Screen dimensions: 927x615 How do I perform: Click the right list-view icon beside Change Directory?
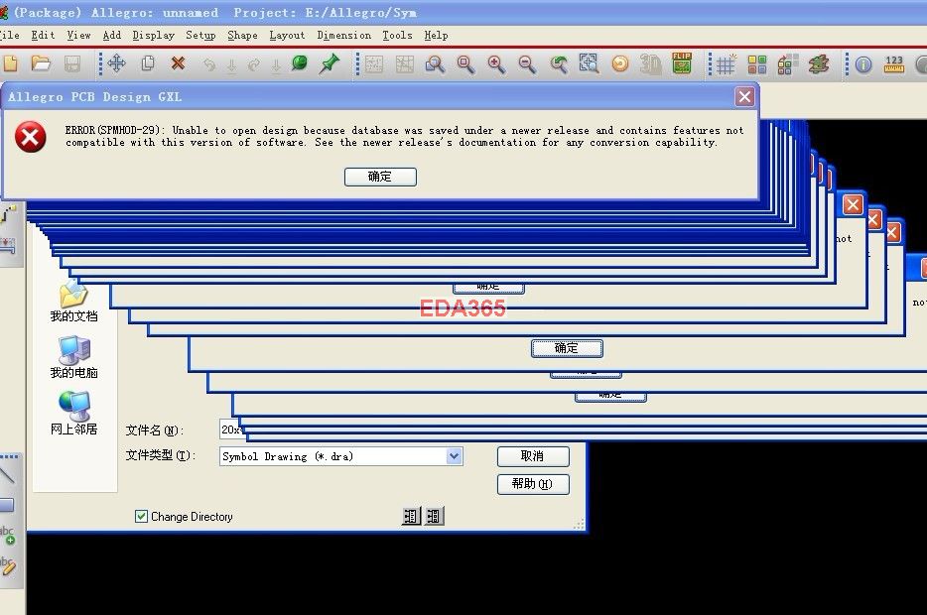[x=434, y=517]
